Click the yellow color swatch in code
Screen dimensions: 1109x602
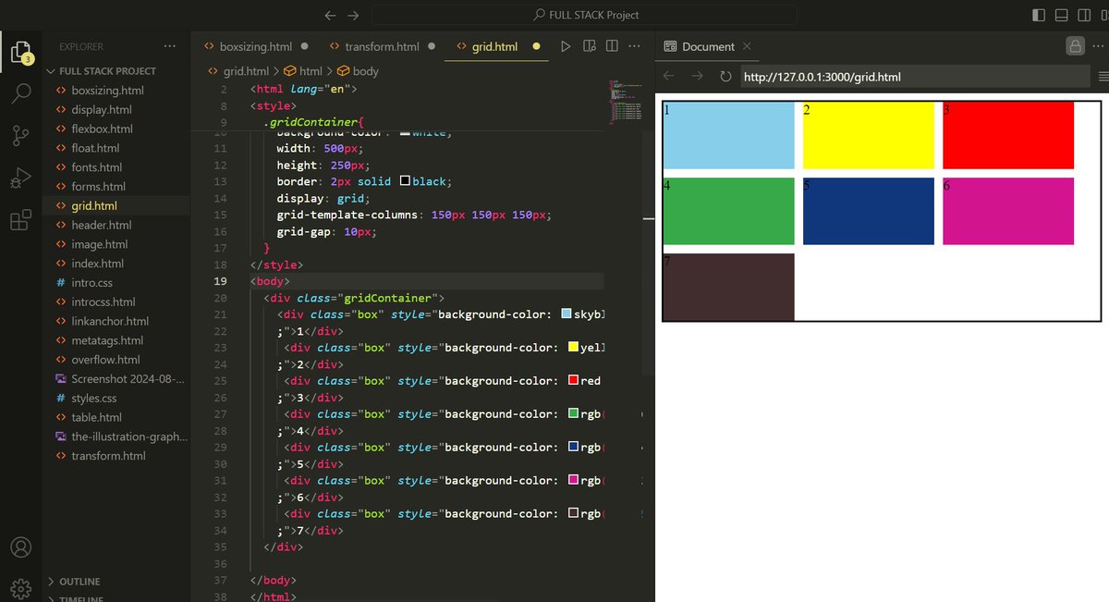pyautogui.click(x=573, y=348)
